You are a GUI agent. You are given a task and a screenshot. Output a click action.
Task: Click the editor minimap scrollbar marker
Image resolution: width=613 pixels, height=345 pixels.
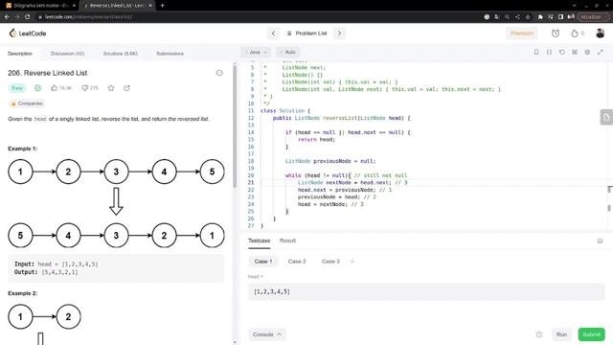point(609,190)
